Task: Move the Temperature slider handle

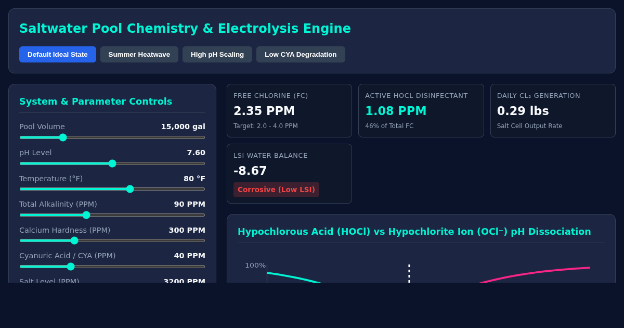Action: [130, 189]
